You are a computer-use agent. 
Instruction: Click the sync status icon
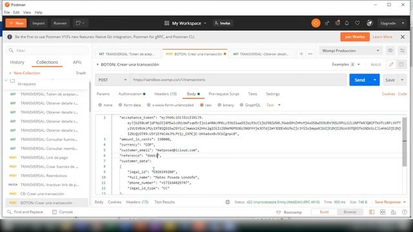tap(316, 23)
